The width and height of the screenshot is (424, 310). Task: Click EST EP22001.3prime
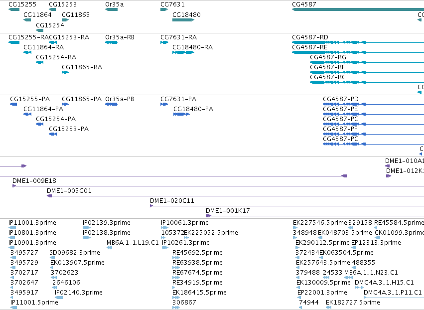click(x=299, y=298)
